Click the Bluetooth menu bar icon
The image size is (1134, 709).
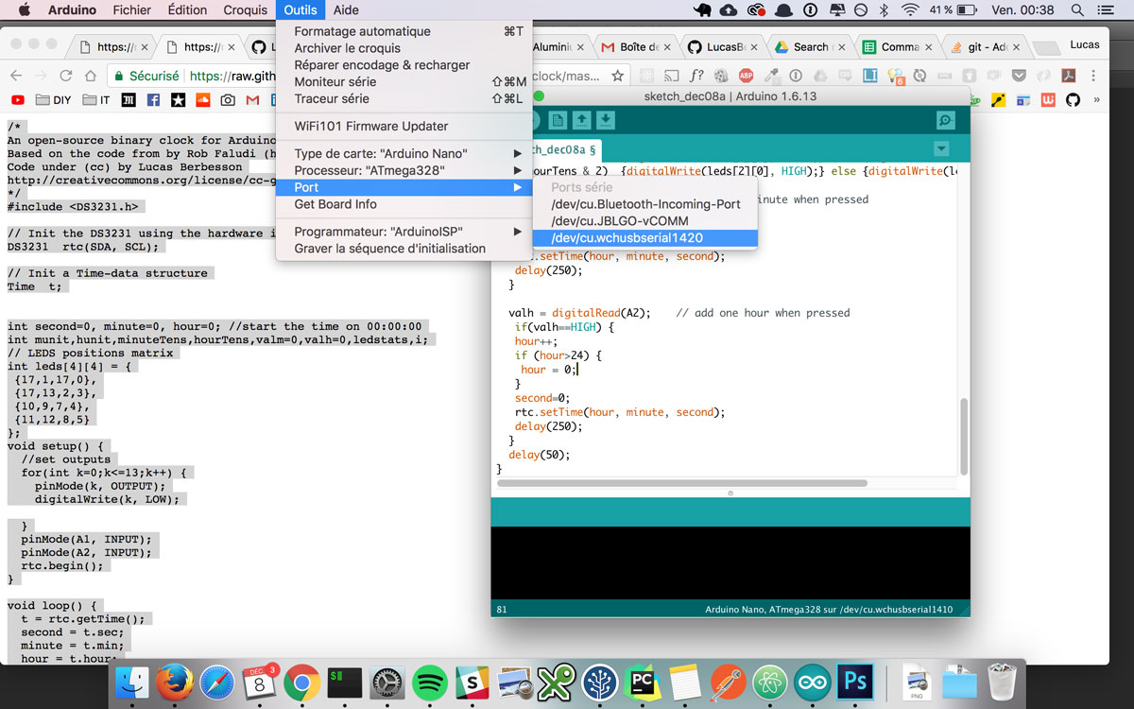[885, 9]
